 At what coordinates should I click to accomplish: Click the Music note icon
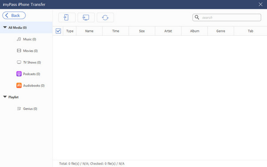(19, 39)
